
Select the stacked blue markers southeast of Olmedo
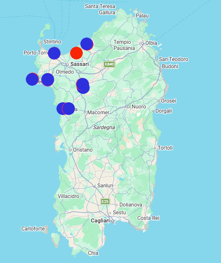[x=83, y=86]
